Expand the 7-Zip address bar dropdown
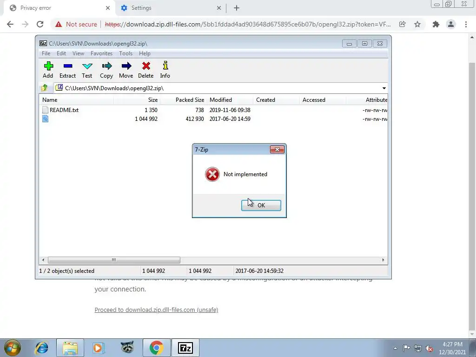The image size is (476, 357). [384, 88]
